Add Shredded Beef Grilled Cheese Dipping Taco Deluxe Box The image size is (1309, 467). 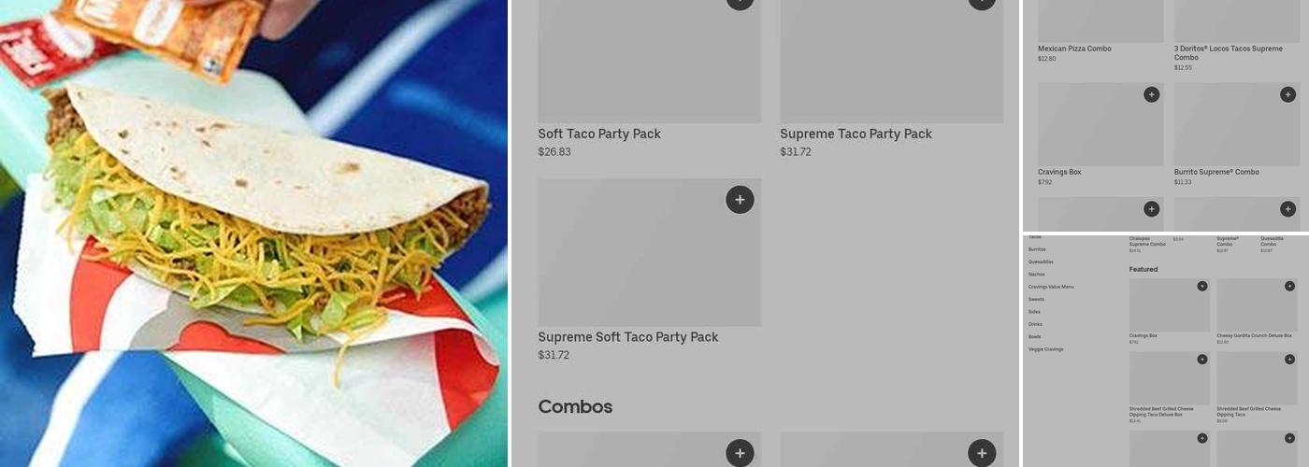pyautogui.click(x=1202, y=359)
